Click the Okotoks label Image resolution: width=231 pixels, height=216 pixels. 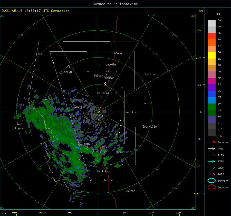tap(103, 171)
